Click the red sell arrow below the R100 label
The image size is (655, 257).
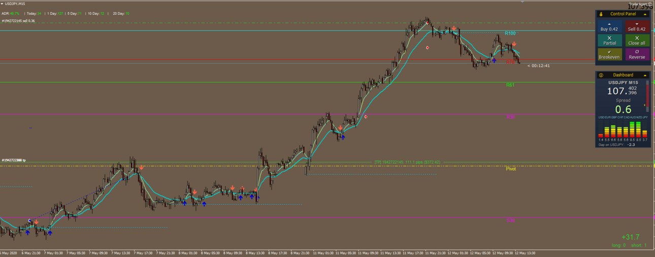[x=514, y=45]
